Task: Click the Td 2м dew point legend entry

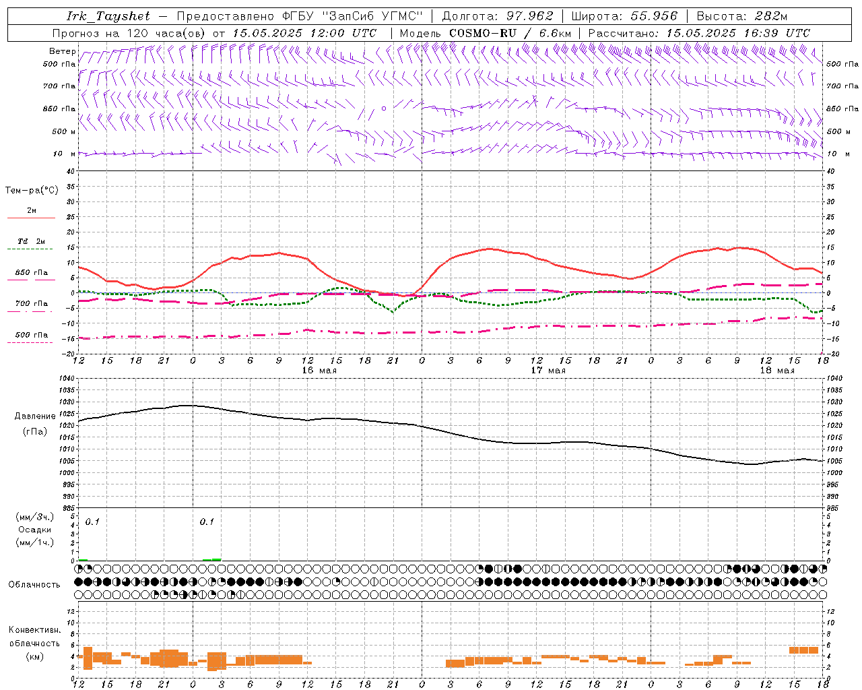Action: [31, 241]
